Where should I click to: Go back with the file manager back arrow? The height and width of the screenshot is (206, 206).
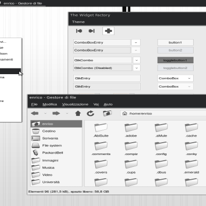coord(35,113)
